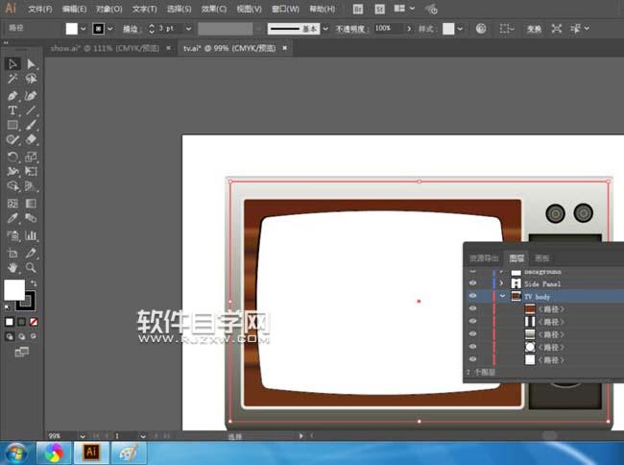624x465 pixels.
Task: Select the Selection (black arrow) tool
Action: [x=12, y=64]
